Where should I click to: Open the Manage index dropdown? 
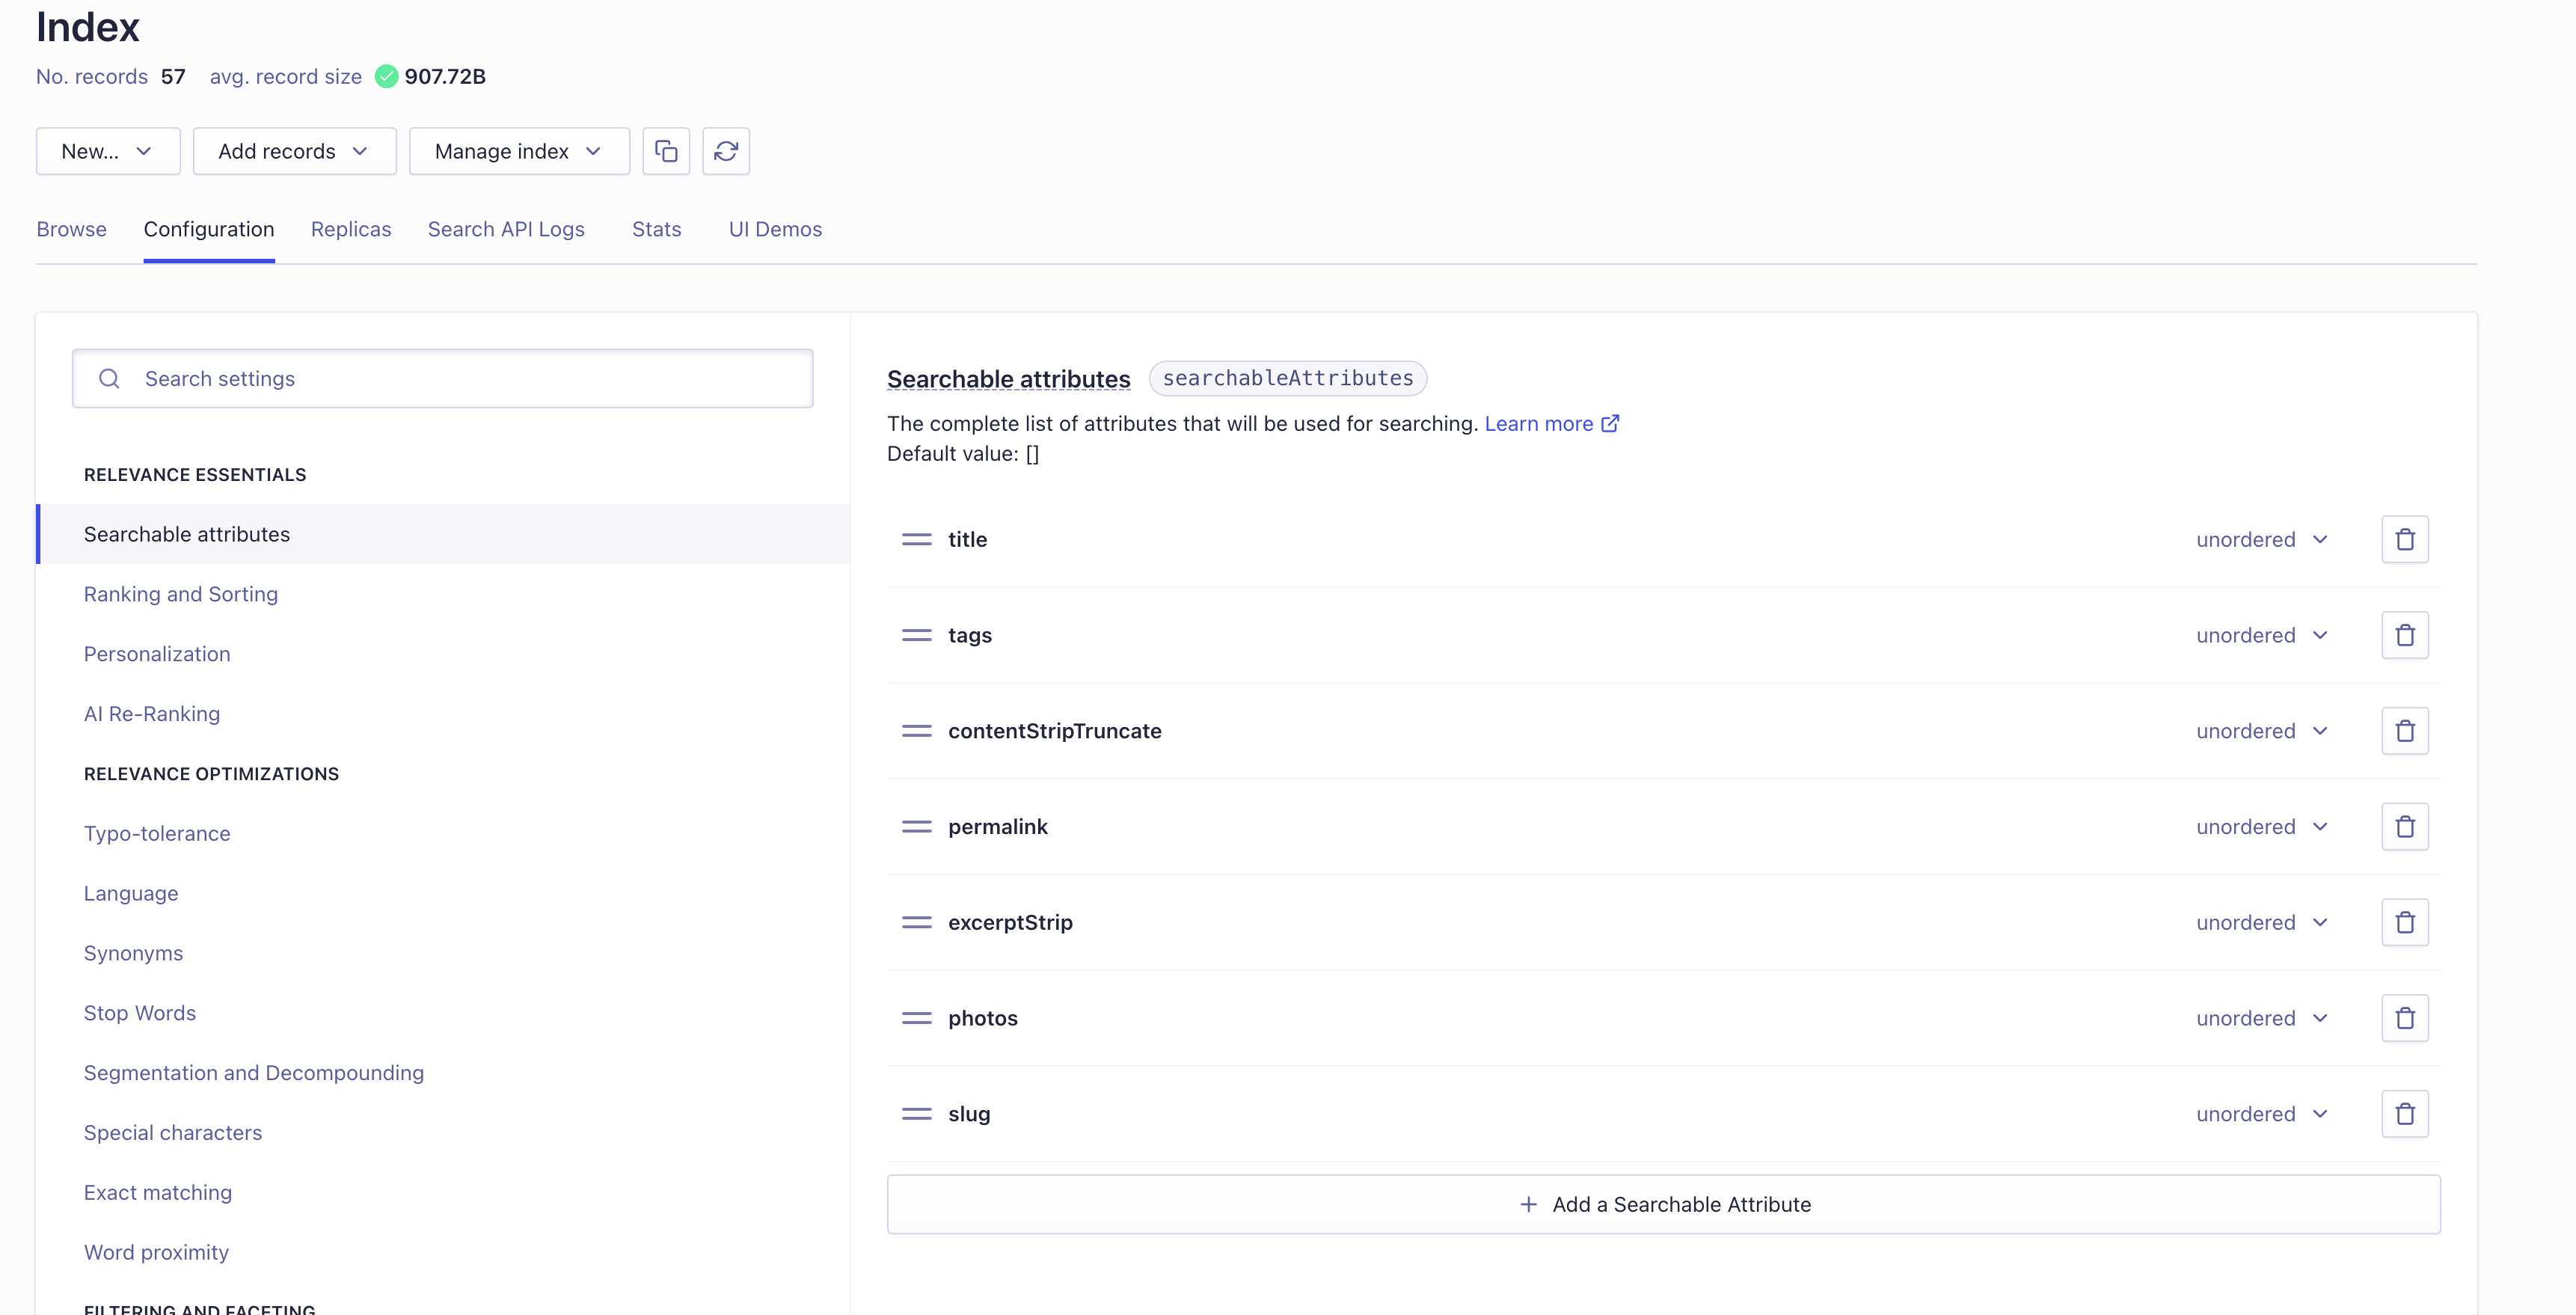pos(518,151)
